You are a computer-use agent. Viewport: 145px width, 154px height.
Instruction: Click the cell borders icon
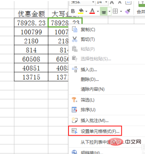tap(115, 11)
